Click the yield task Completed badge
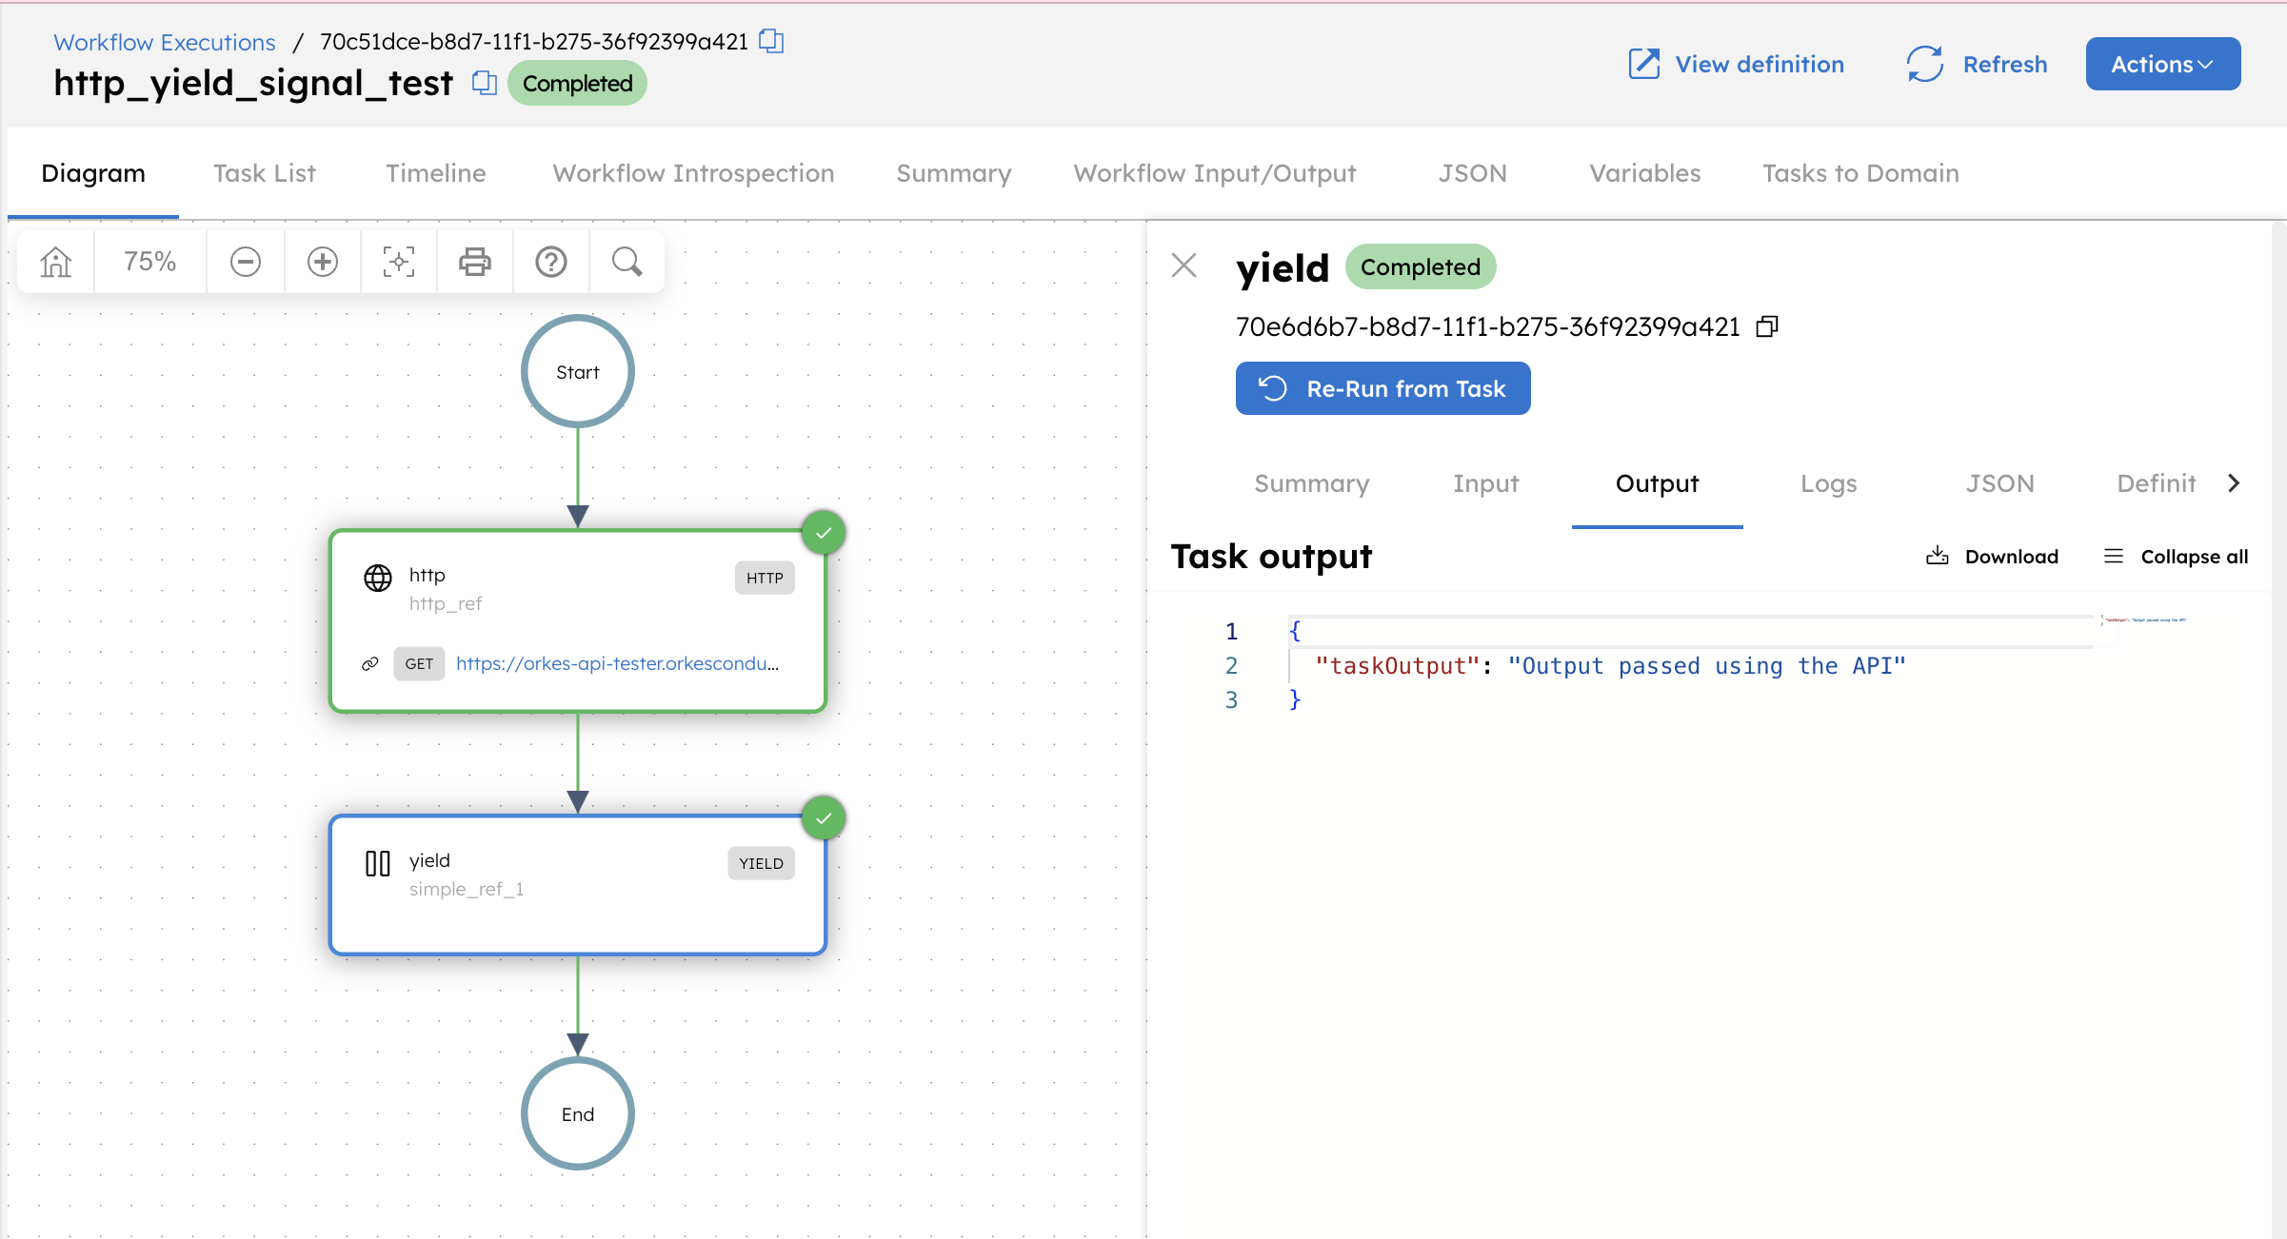Image resolution: width=2287 pixels, height=1239 pixels. [1421, 267]
